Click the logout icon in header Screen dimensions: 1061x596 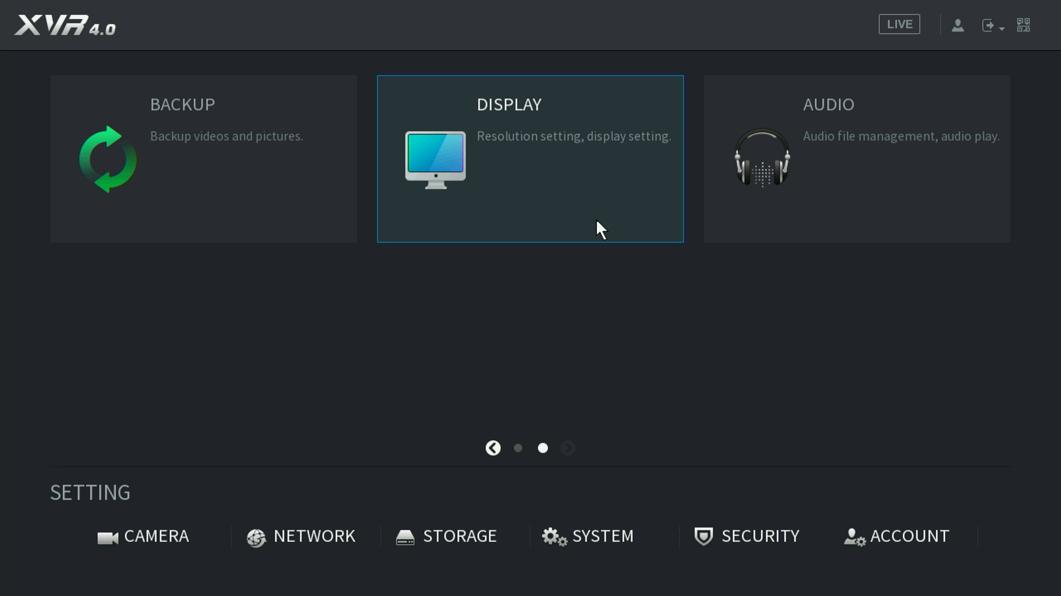(988, 25)
